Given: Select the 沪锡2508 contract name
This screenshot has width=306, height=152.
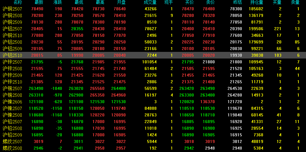Looking at the screenshot, I should (x=12, y=95).
